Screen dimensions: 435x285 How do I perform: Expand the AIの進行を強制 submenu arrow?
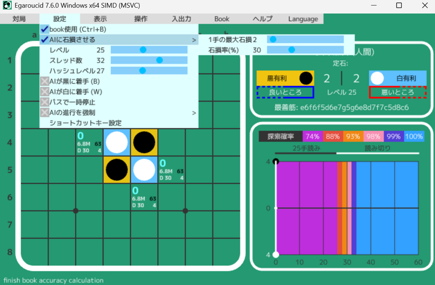point(194,113)
